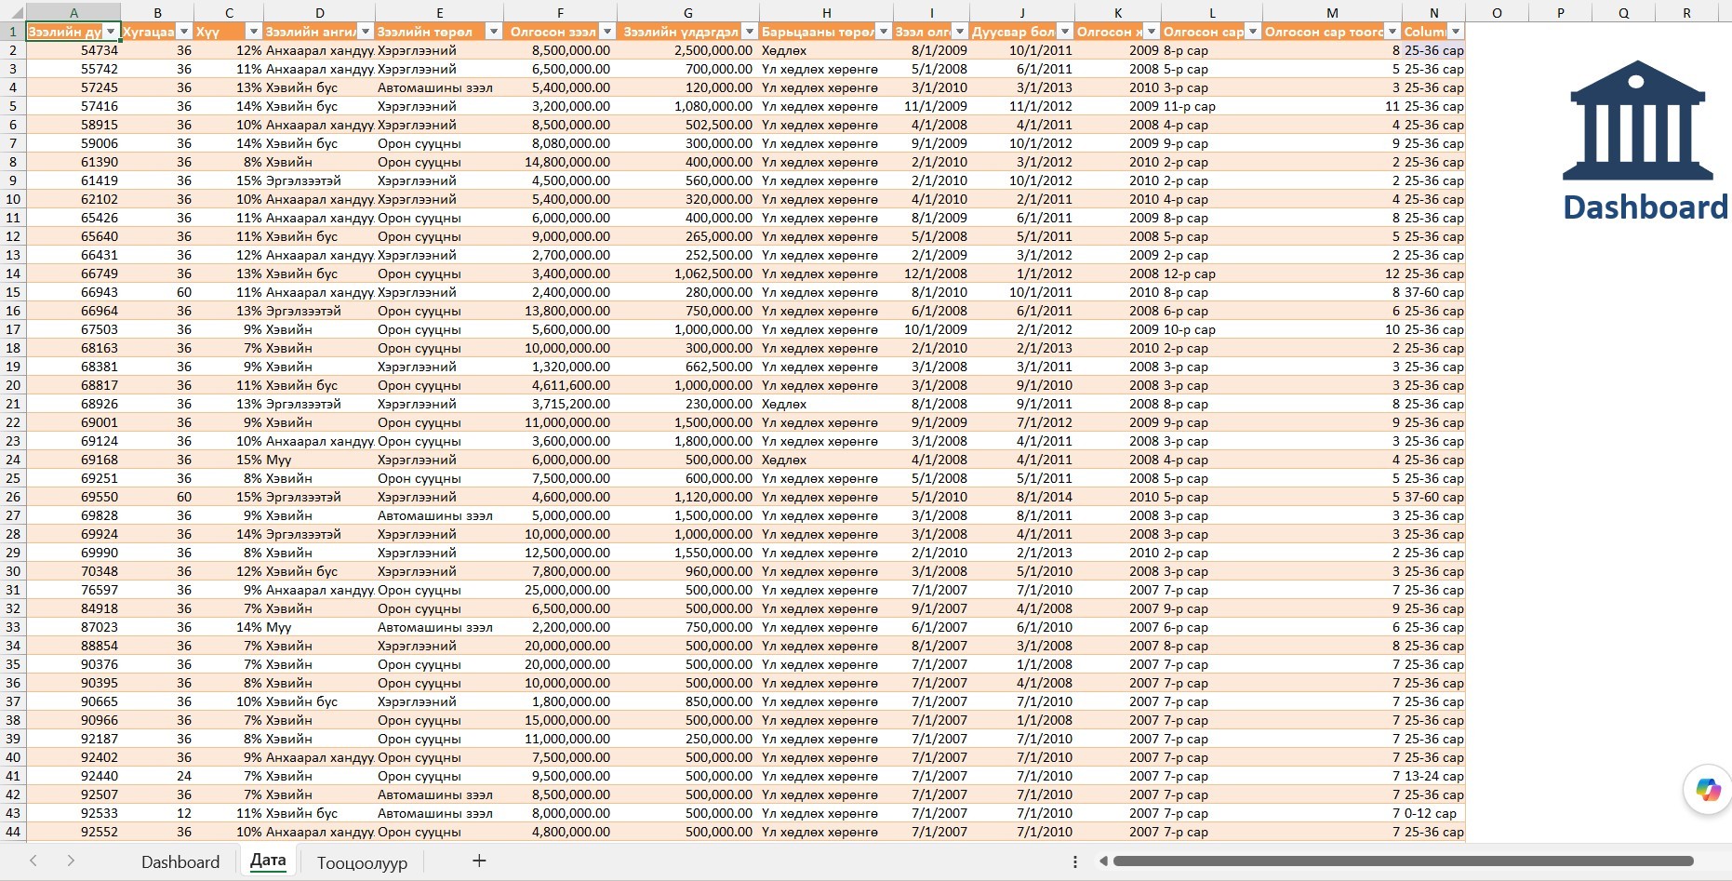This screenshot has width=1732, height=881.
Task: Click the 10-р сар cell
Action: [x=1211, y=329]
